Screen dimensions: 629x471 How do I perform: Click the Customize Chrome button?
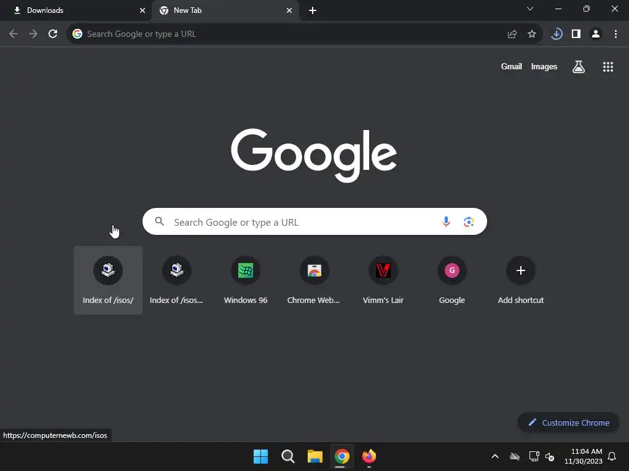pyautogui.click(x=568, y=423)
